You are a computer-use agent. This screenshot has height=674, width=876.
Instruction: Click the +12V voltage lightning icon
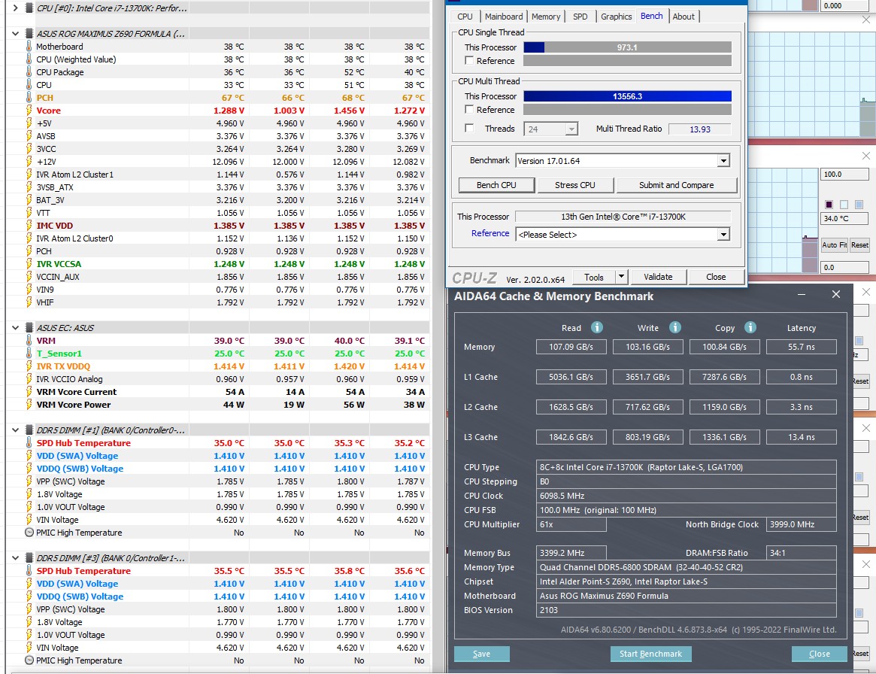[29, 162]
